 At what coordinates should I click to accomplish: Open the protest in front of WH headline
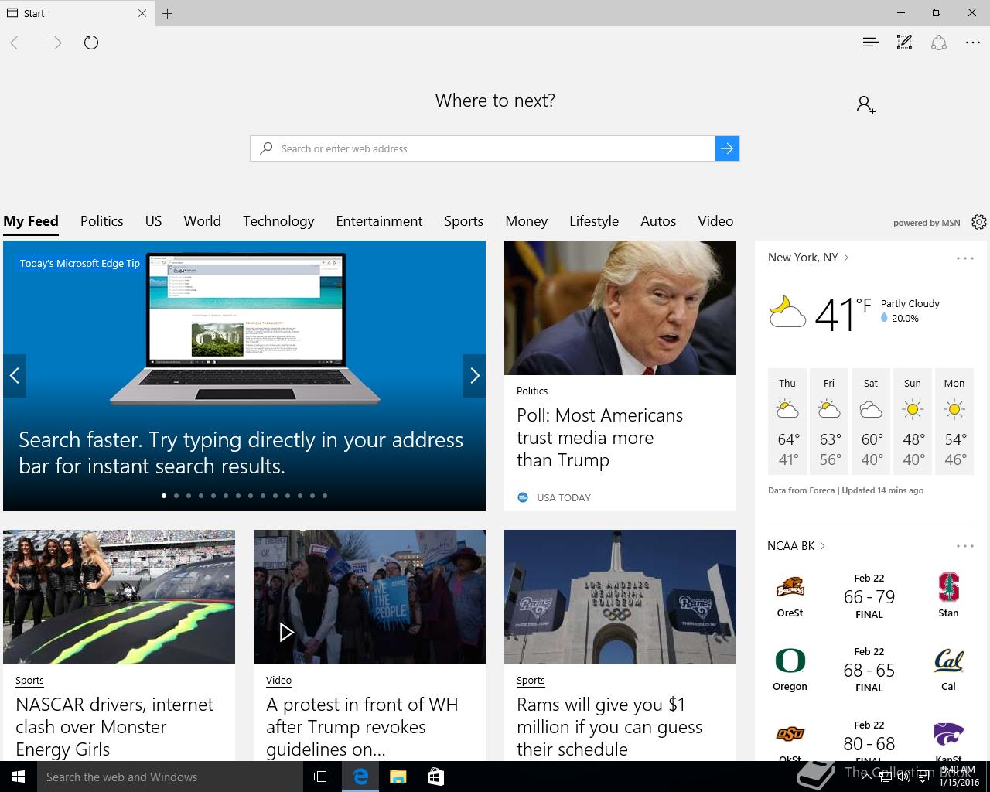pyautogui.click(x=362, y=727)
